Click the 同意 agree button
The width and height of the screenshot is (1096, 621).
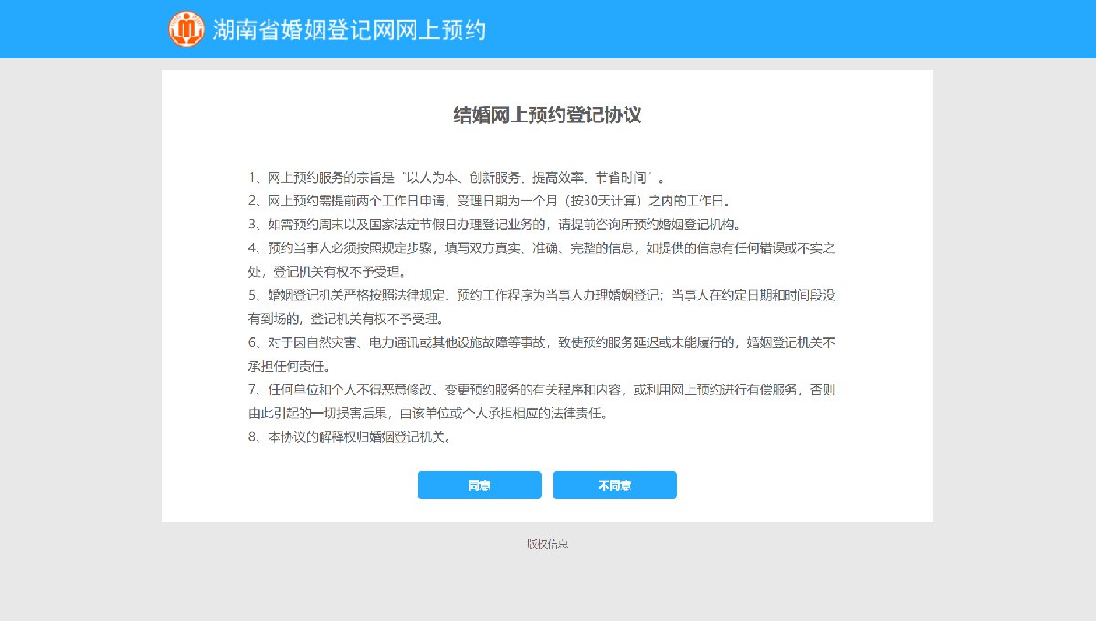[479, 485]
